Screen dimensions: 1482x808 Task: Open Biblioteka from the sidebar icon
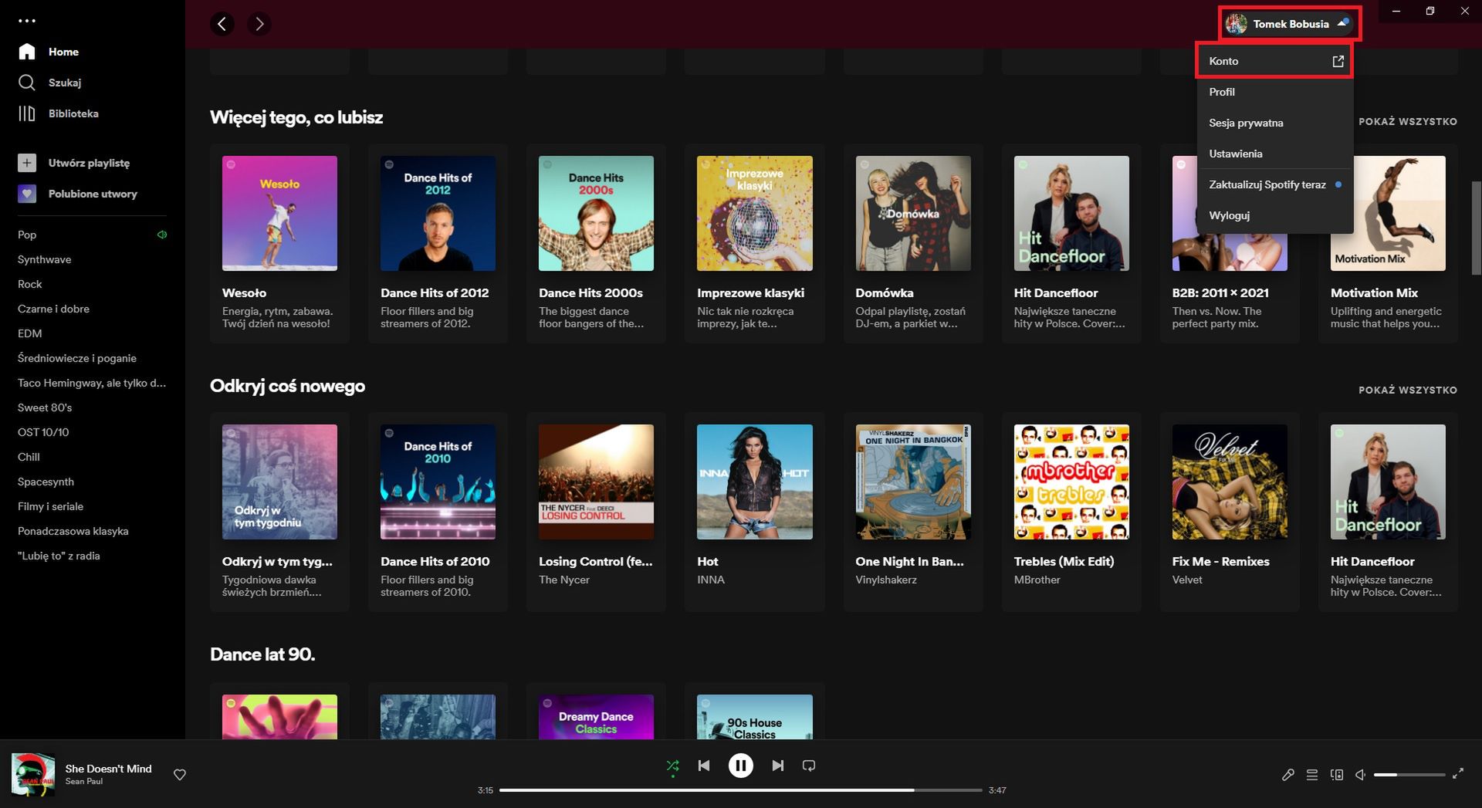click(27, 113)
